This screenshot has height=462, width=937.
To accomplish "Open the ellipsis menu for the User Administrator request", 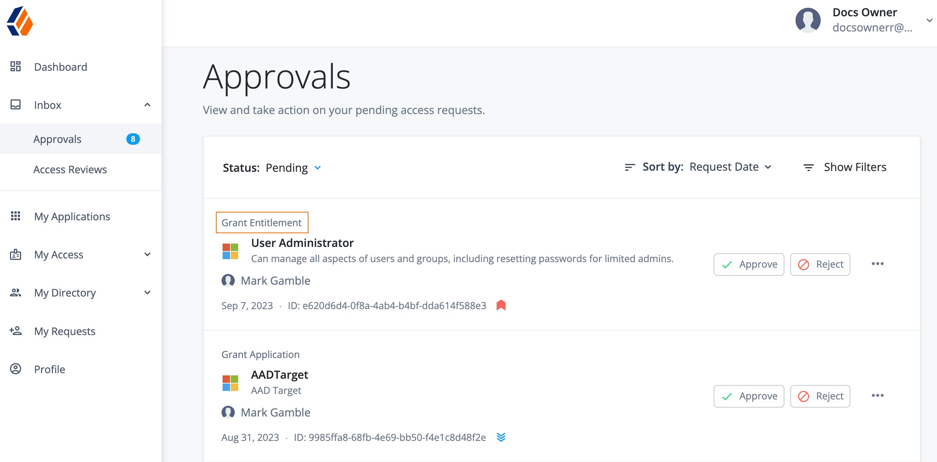I will [x=878, y=264].
